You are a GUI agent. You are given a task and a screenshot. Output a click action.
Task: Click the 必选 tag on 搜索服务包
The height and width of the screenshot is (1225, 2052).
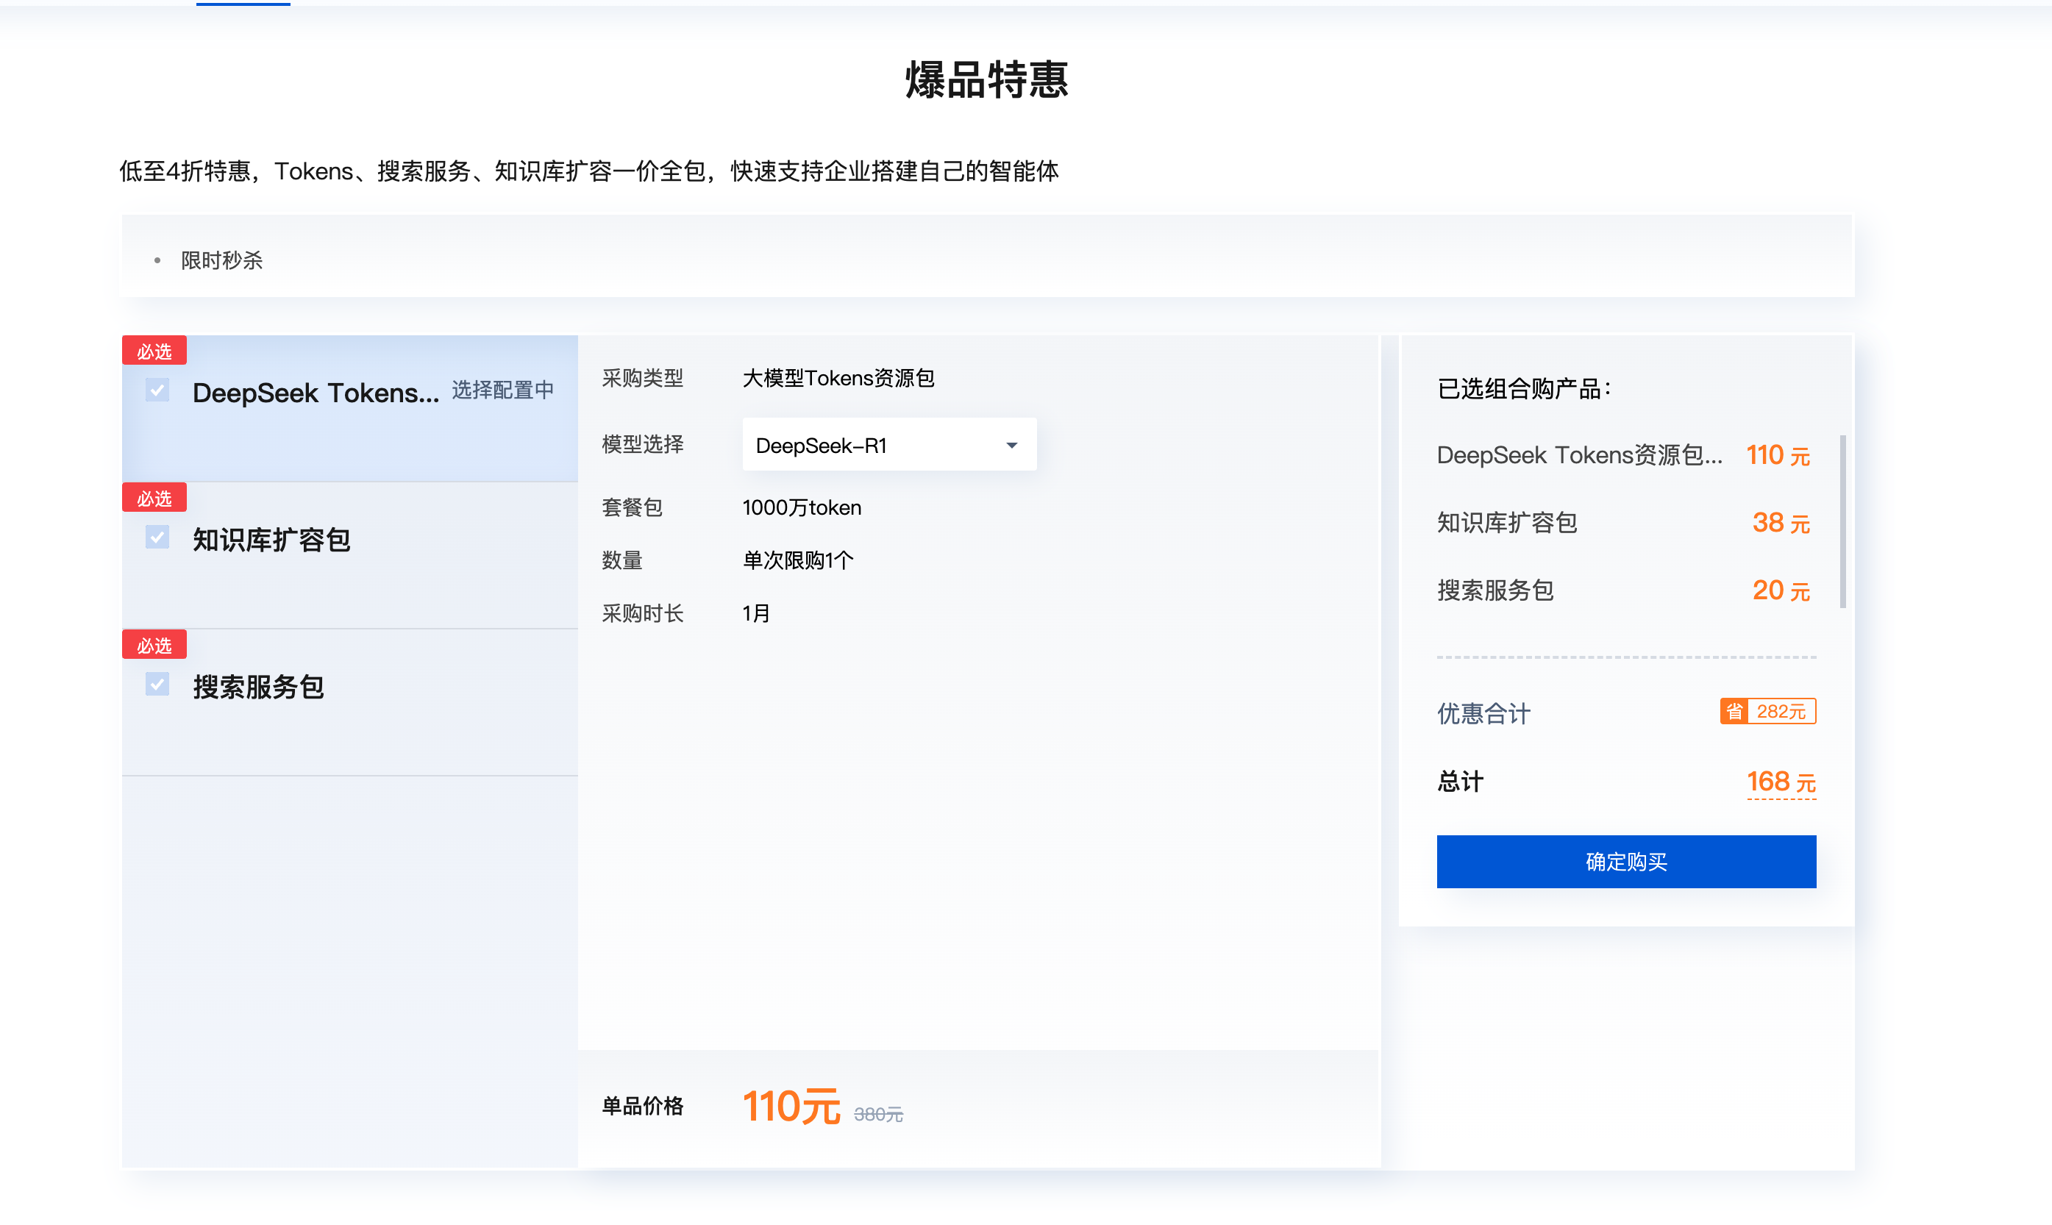[x=154, y=645]
